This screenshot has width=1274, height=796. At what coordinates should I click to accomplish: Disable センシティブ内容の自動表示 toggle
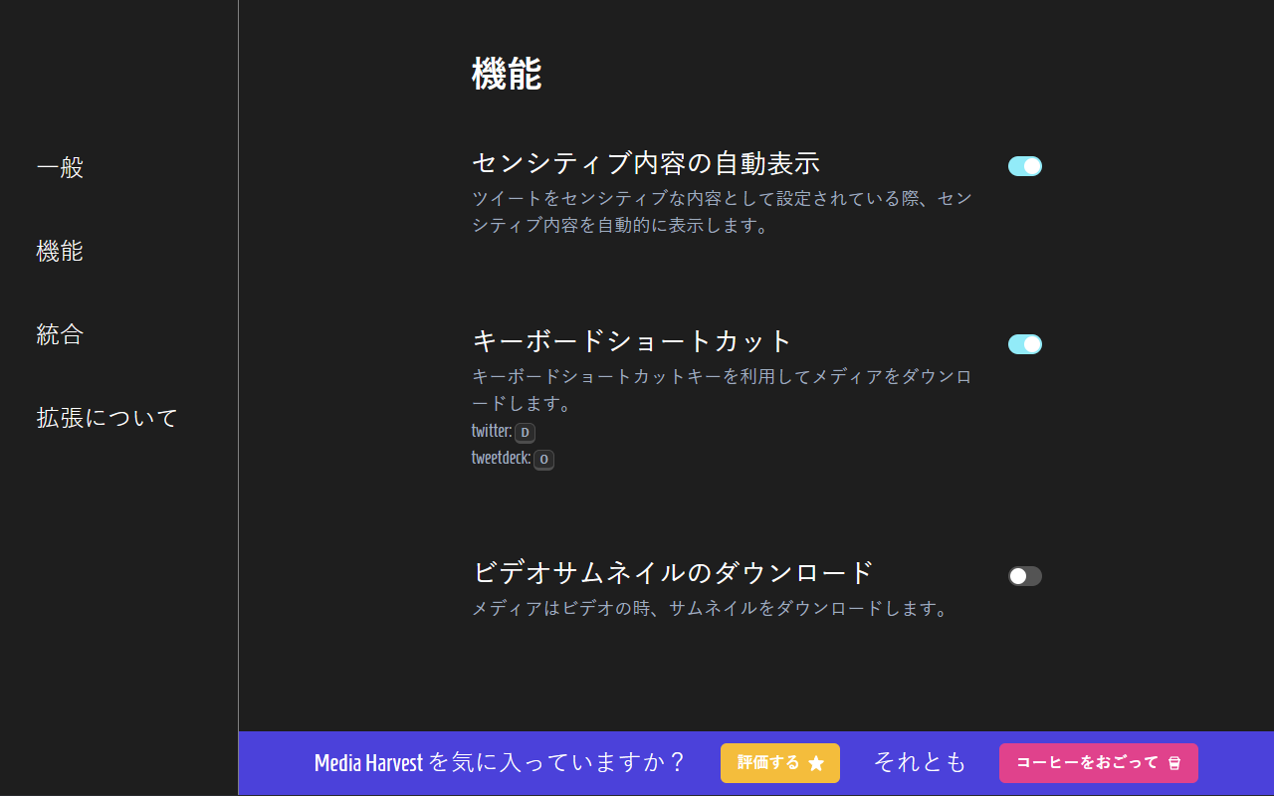click(1025, 166)
